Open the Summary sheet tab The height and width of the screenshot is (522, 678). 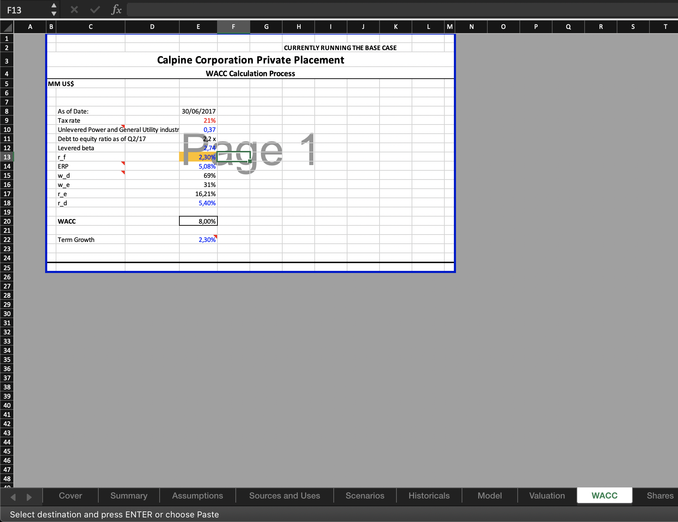tap(129, 496)
